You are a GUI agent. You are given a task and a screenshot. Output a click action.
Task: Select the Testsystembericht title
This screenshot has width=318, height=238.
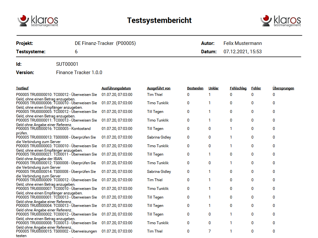(159, 20)
